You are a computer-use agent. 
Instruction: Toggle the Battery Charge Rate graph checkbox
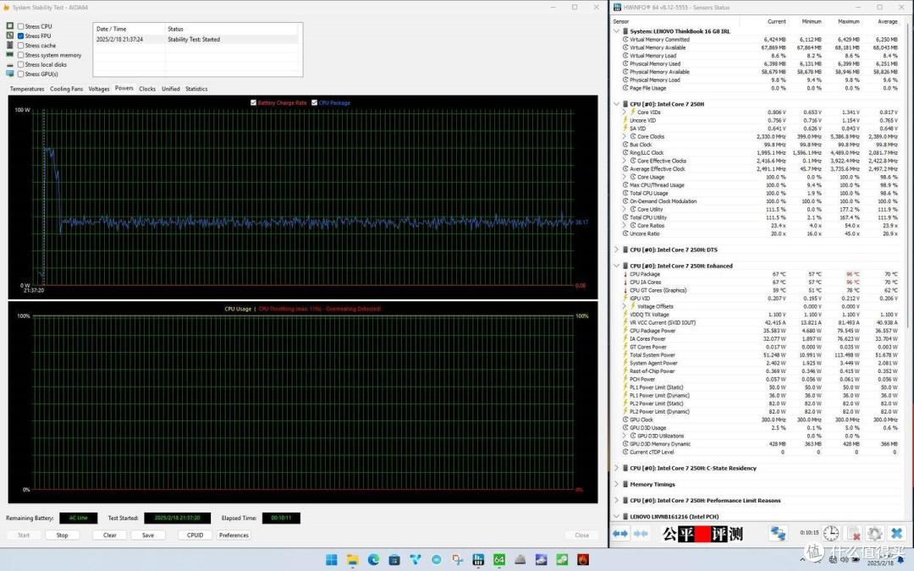click(254, 102)
